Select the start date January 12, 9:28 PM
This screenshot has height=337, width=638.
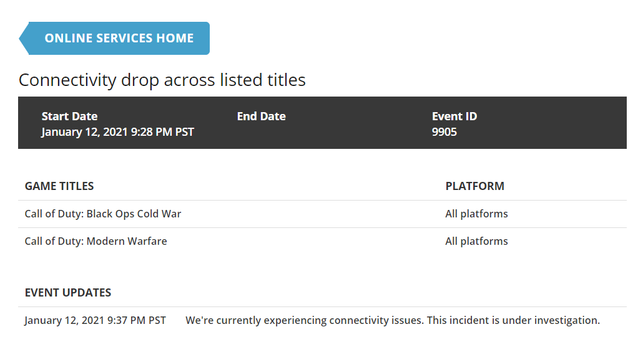click(x=117, y=132)
